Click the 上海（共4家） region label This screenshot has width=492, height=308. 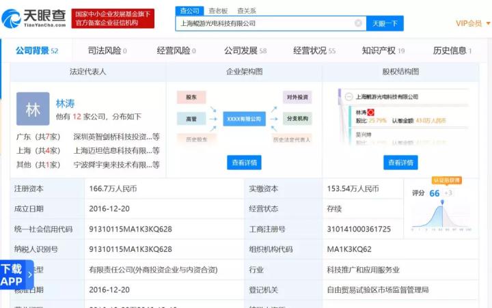tap(38, 150)
